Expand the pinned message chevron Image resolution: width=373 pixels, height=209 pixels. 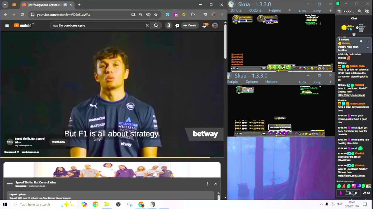coord(368,48)
